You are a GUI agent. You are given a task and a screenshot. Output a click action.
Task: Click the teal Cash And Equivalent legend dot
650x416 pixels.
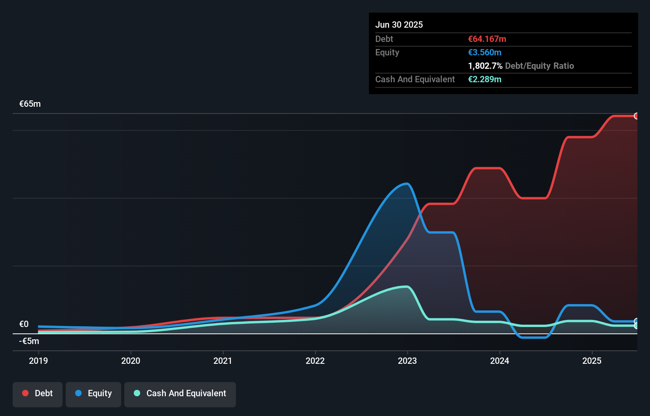tap(136, 393)
